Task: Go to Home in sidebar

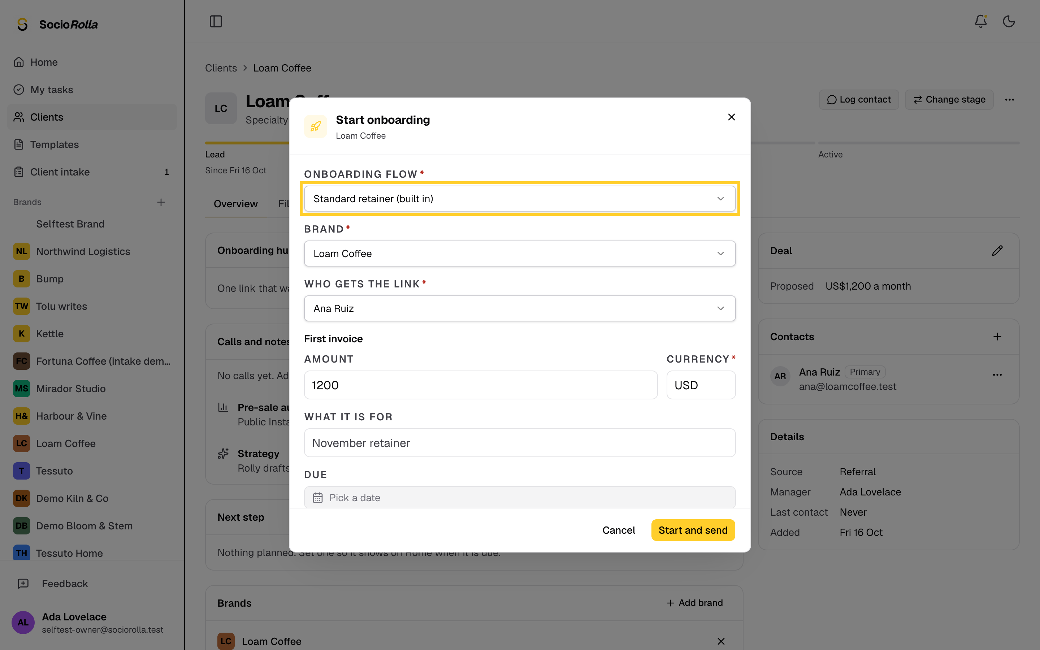Action: pyautogui.click(x=92, y=62)
